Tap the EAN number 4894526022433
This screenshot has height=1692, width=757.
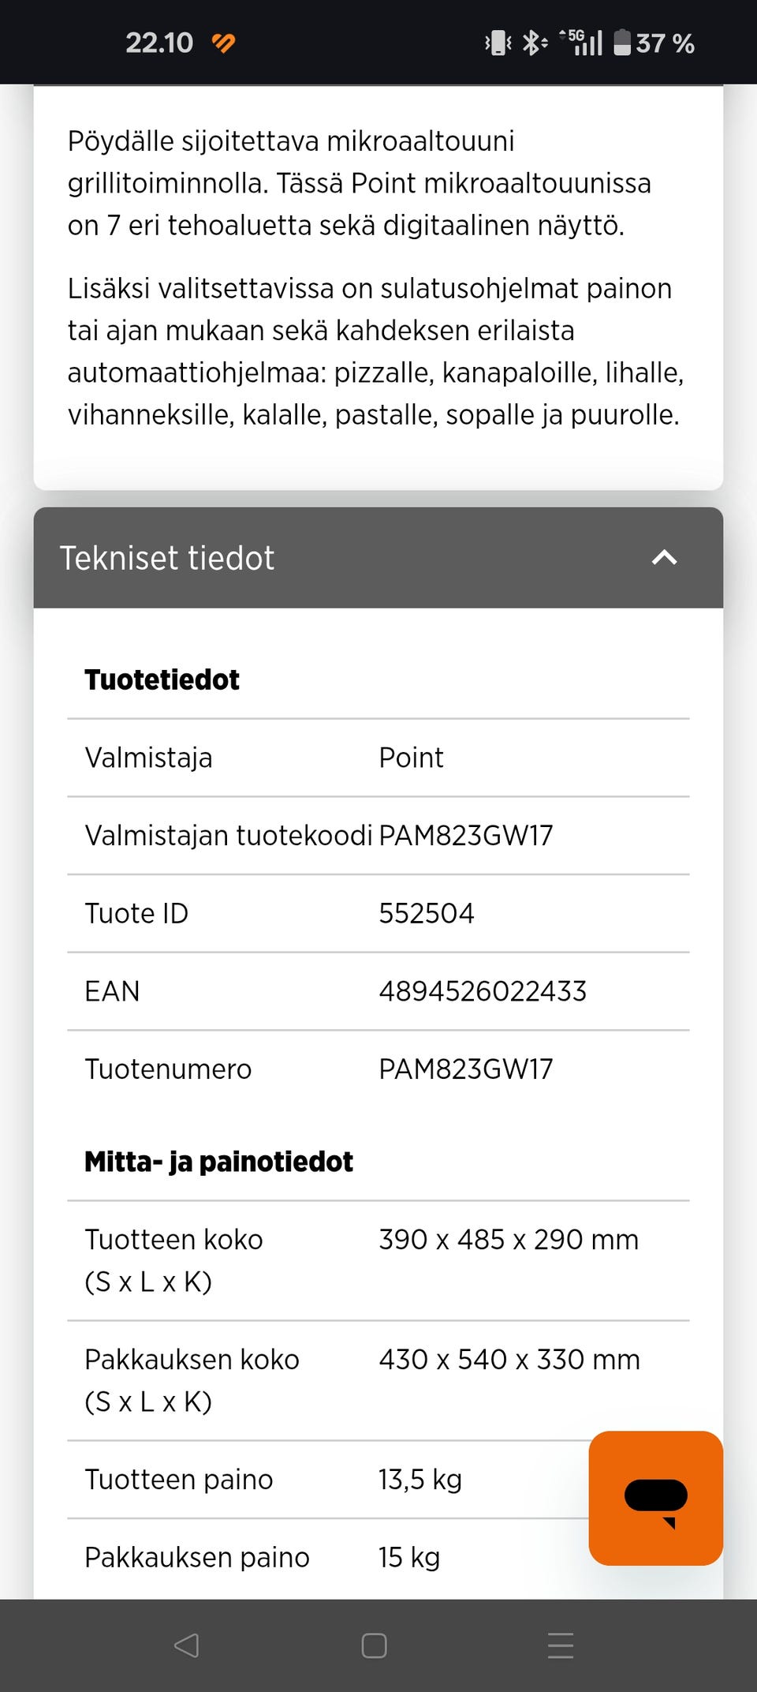[x=483, y=991]
